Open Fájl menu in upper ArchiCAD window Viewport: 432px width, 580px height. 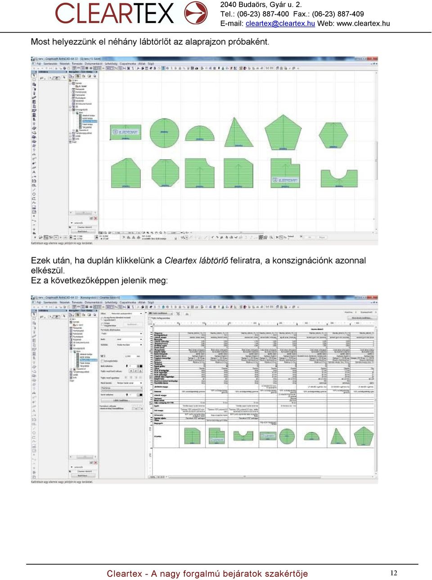[x=39, y=64]
